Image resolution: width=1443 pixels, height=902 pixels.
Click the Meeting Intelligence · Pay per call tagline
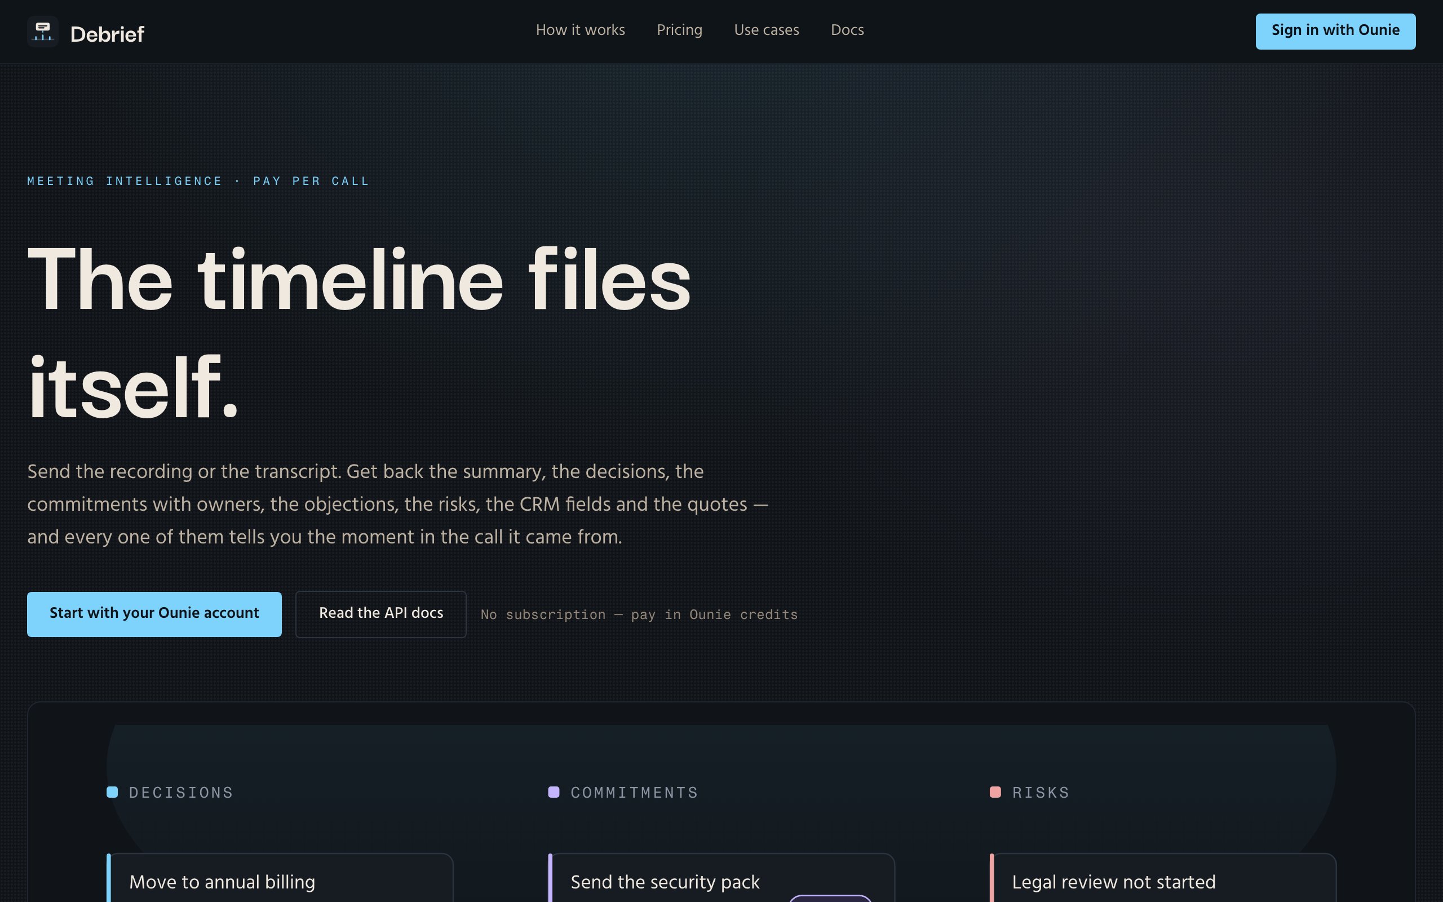198,182
